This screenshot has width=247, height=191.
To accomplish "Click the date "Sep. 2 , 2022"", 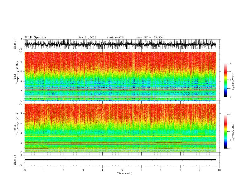I will 87,37.
